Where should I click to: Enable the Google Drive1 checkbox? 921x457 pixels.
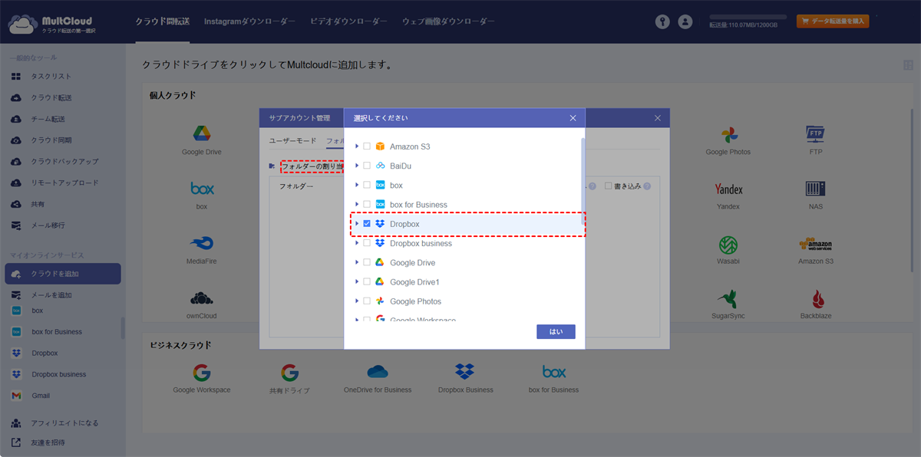click(x=367, y=282)
